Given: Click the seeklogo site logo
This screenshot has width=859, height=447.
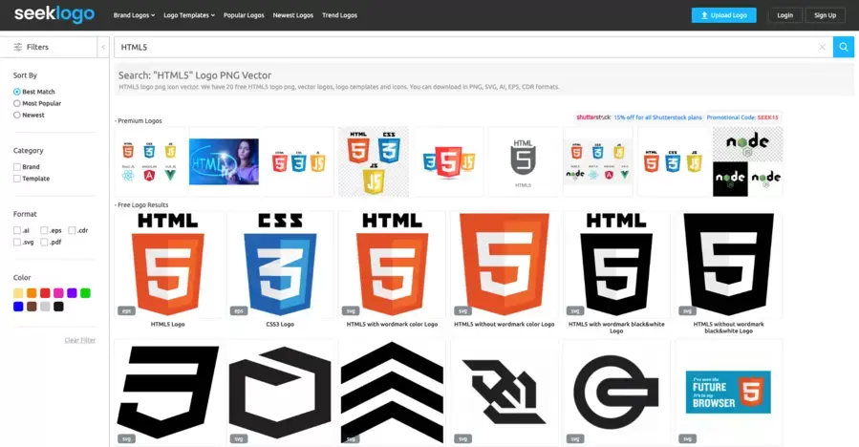Looking at the screenshot, I should (x=54, y=14).
